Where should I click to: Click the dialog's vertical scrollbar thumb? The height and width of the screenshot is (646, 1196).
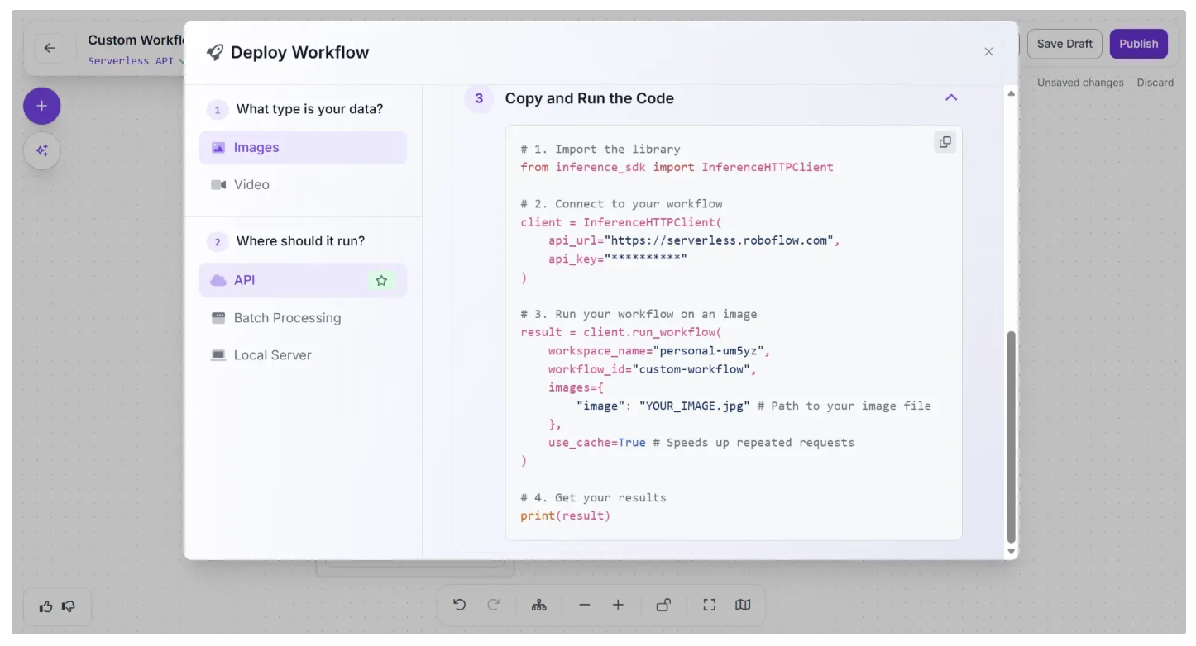click(x=1011, y=436)
